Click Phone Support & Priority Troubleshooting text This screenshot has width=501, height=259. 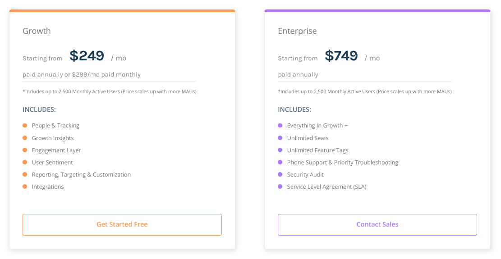(343, 162)
